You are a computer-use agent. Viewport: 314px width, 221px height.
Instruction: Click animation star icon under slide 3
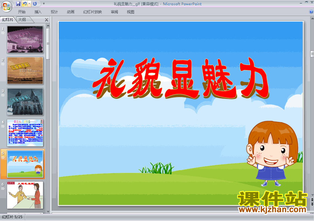click(x=3, y=95)
